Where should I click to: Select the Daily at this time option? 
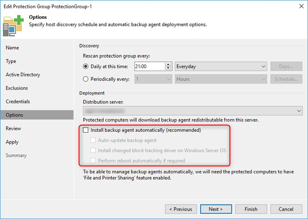coord(86,66)
